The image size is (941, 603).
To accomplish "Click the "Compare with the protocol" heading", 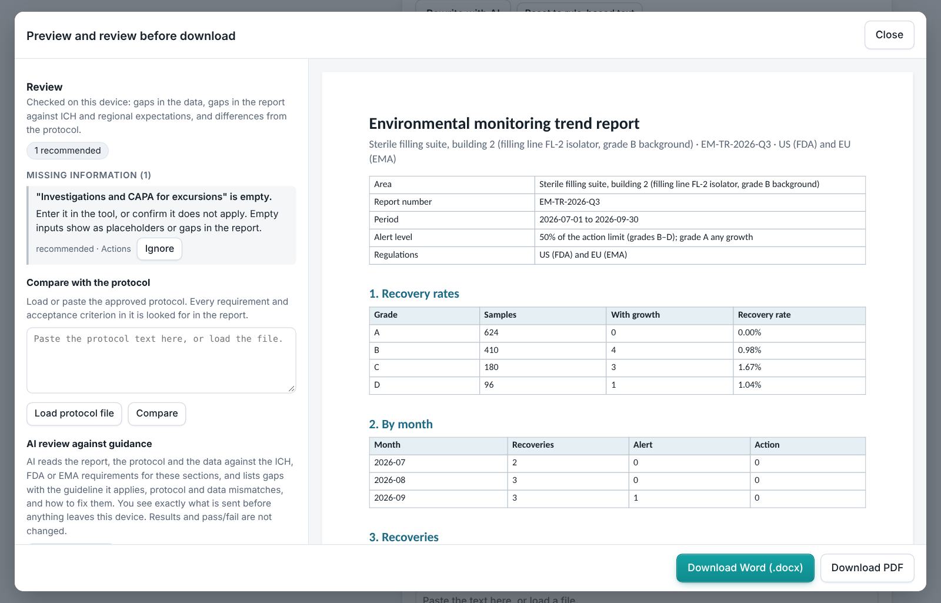I will click(88, 283).
